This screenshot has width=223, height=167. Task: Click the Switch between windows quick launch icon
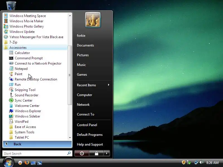[x=40, y=163]
